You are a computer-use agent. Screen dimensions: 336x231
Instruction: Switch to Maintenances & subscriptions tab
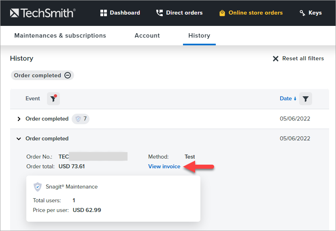[x=60, y=36]
